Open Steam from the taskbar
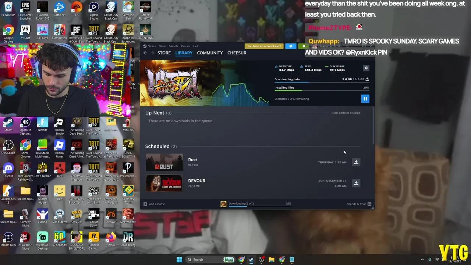This screenshot has width=471, height=265. [251, 259]
